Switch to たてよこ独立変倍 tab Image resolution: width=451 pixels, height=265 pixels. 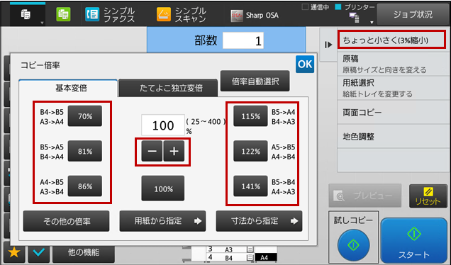tap(168, 88)
